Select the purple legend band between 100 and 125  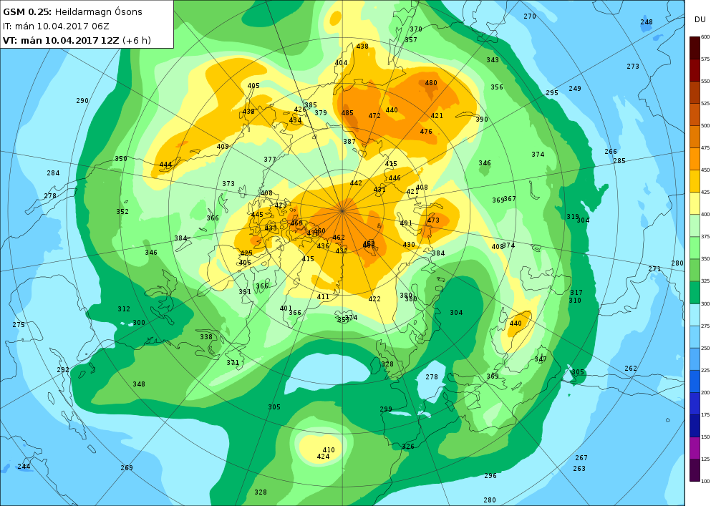(x=695, y=470)
